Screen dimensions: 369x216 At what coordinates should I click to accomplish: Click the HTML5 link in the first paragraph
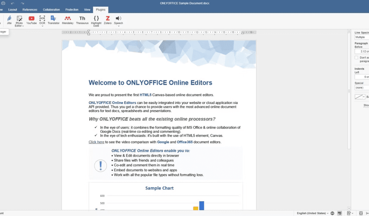pos(145,95)
